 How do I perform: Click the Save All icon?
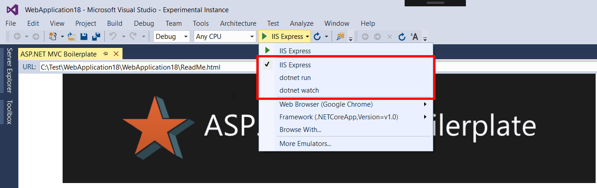coord(96,37)
